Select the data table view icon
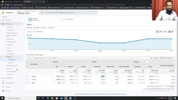178x100 pixels. (x=161, y=58)
